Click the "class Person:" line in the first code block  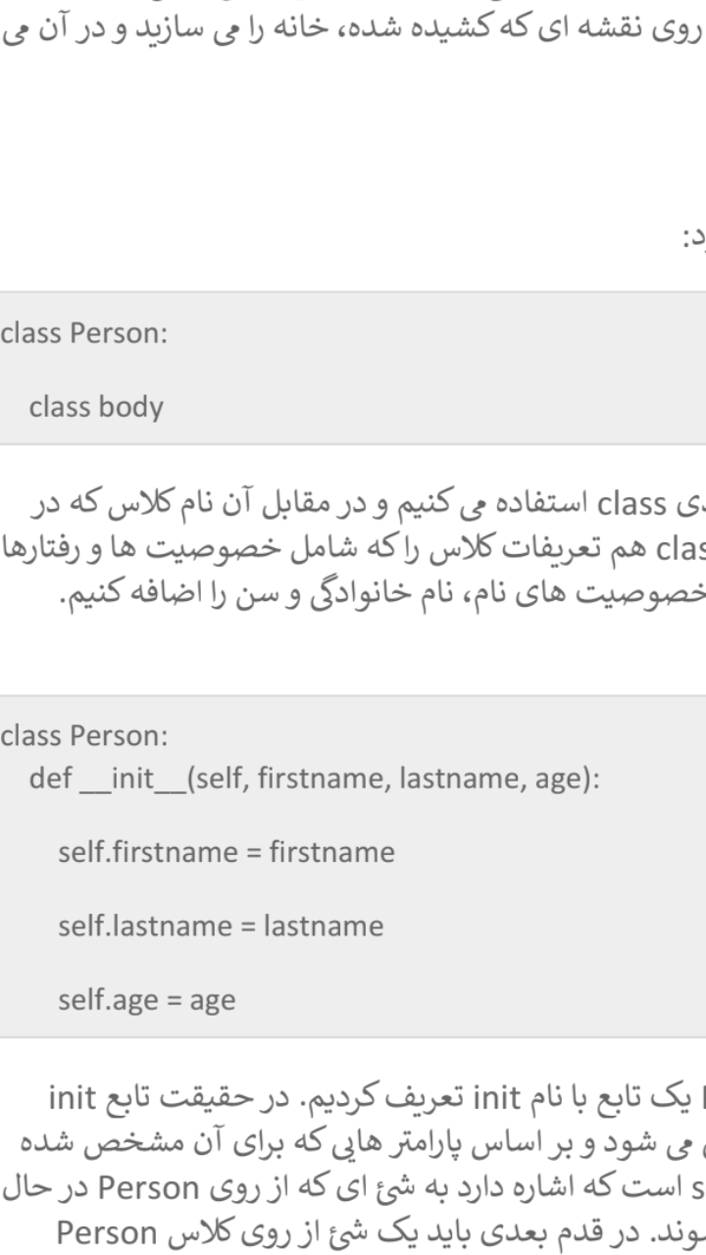[84, 332]
